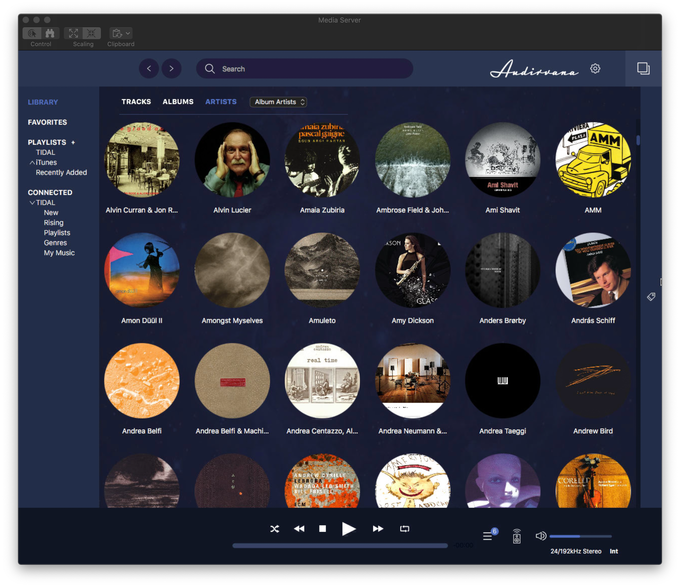Open Amon Düül II artist thumbnail
This screenshot has width=680, height=587.
pos(142,270)
